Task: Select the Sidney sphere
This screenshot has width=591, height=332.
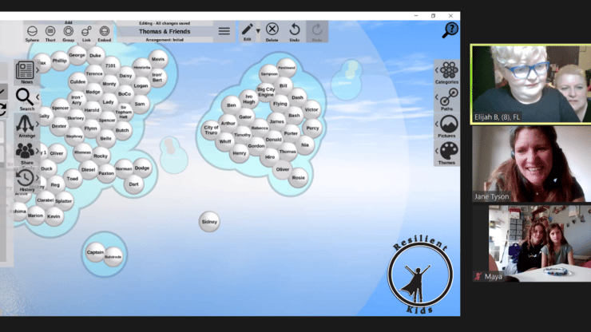Action: tap(209, 222)
